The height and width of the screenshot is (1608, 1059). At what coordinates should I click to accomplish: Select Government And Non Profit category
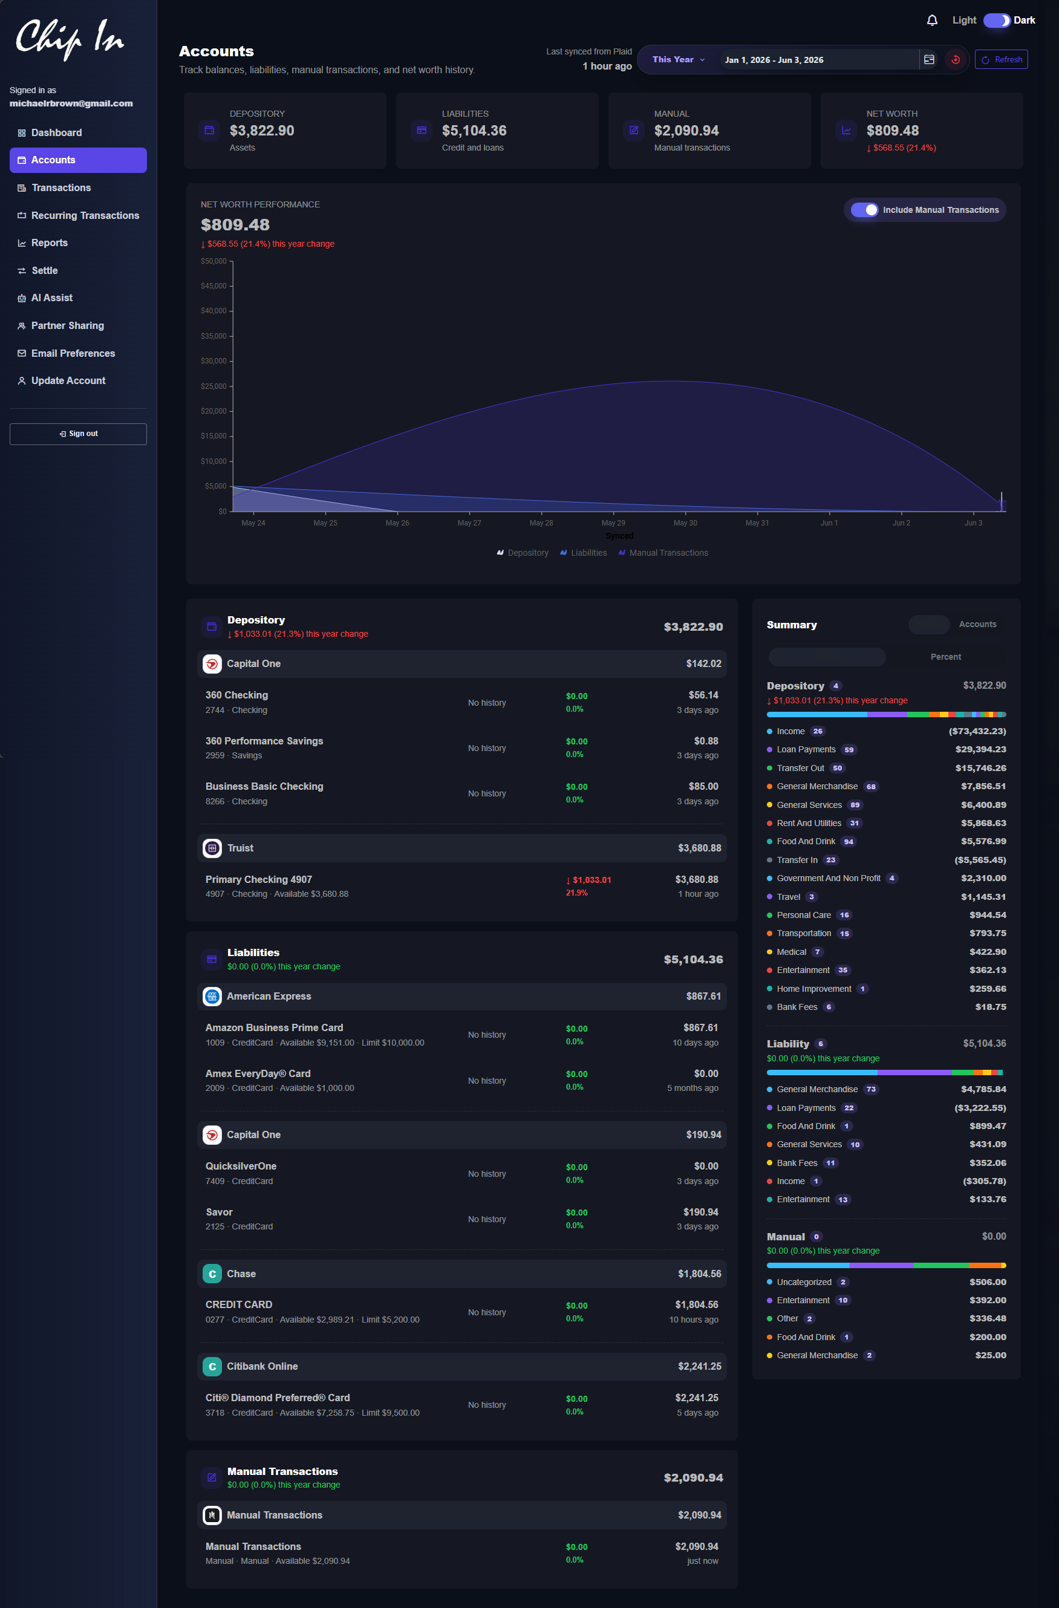click(x=886, y=878)
